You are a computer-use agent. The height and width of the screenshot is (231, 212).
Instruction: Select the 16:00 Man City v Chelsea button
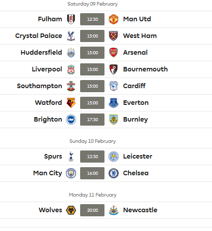pyautogui.click(x=92, y=173)
